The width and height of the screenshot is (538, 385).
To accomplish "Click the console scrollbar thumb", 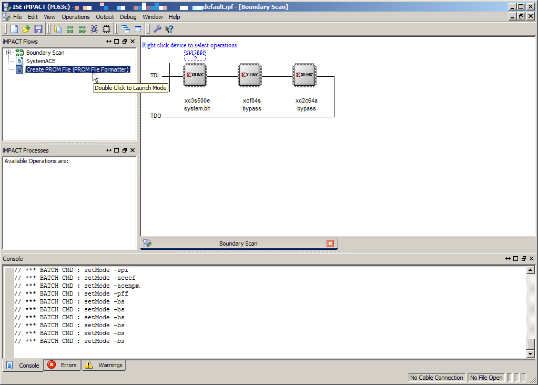I will (531, 344).
